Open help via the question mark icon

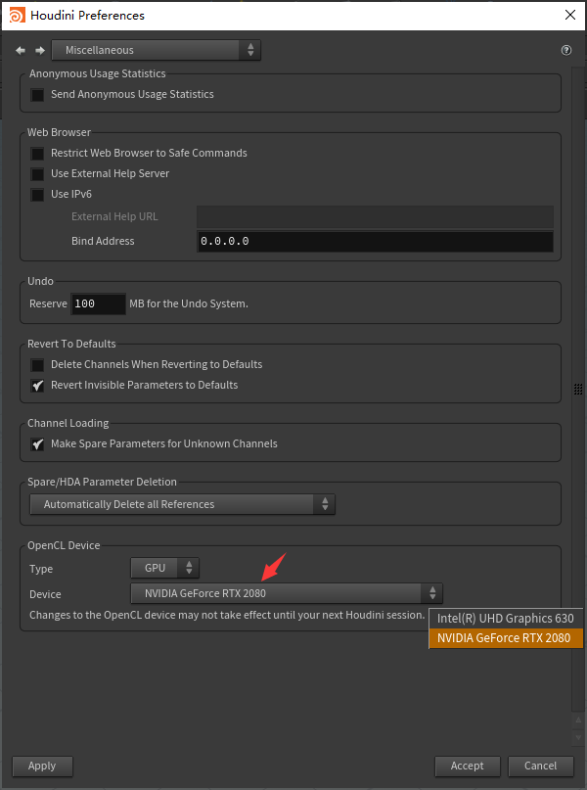[x=566, y=50]
